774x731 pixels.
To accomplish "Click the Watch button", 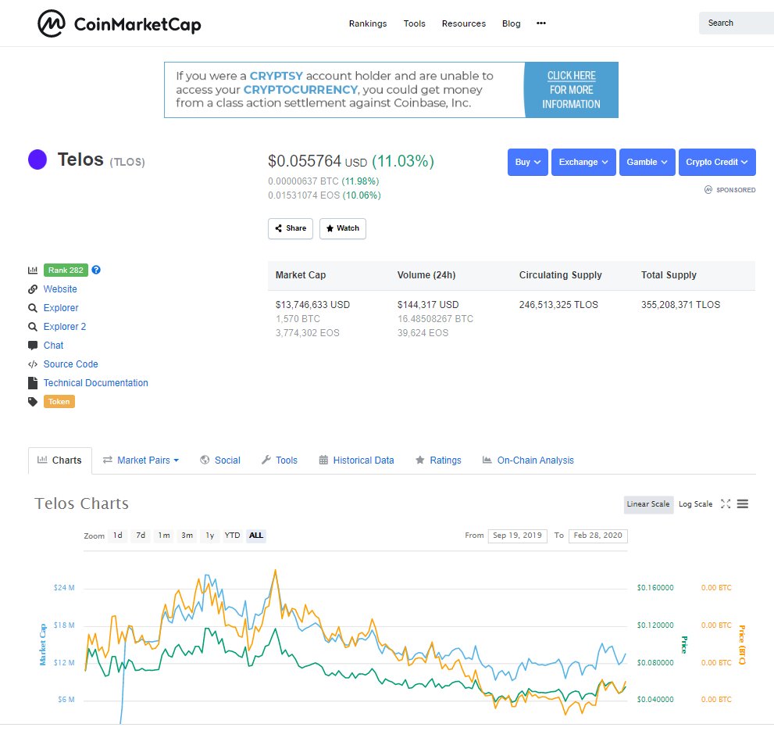I will click(x=343, y=228).
